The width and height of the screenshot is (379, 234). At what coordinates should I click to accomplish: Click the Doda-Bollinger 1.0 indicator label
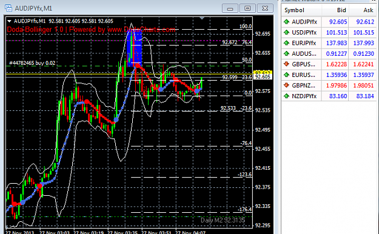click(x=91, y=30)
